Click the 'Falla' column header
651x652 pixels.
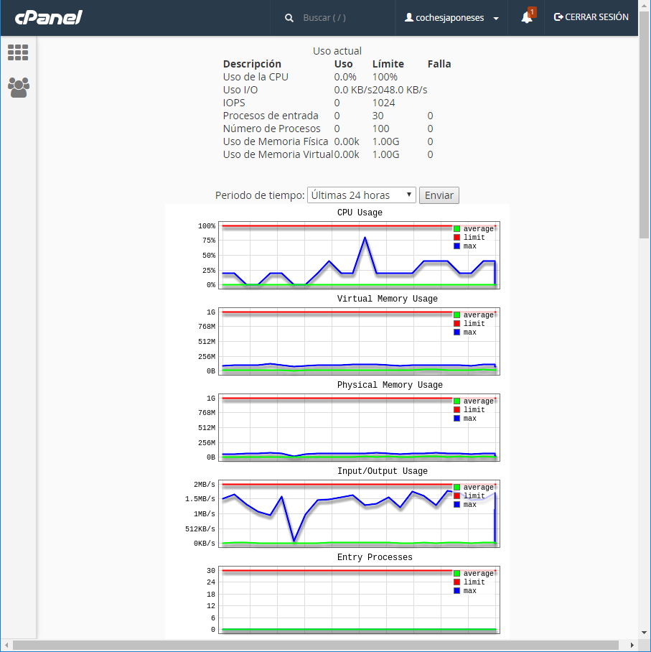439,64
